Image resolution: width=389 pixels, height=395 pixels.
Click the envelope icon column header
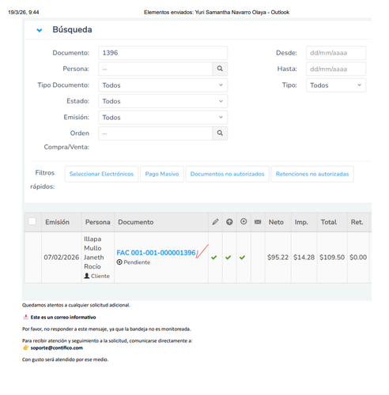coord(258,222)
